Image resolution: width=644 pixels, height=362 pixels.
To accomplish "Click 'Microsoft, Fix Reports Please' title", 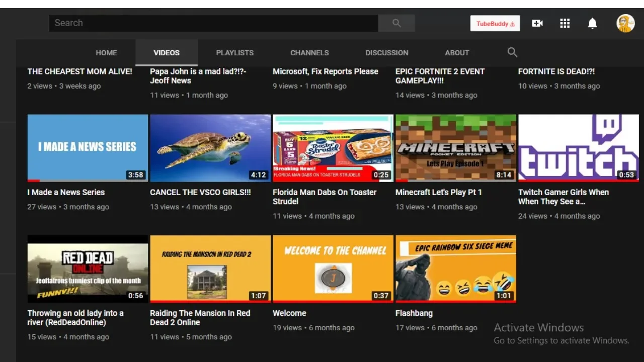I will pos(325,71).
